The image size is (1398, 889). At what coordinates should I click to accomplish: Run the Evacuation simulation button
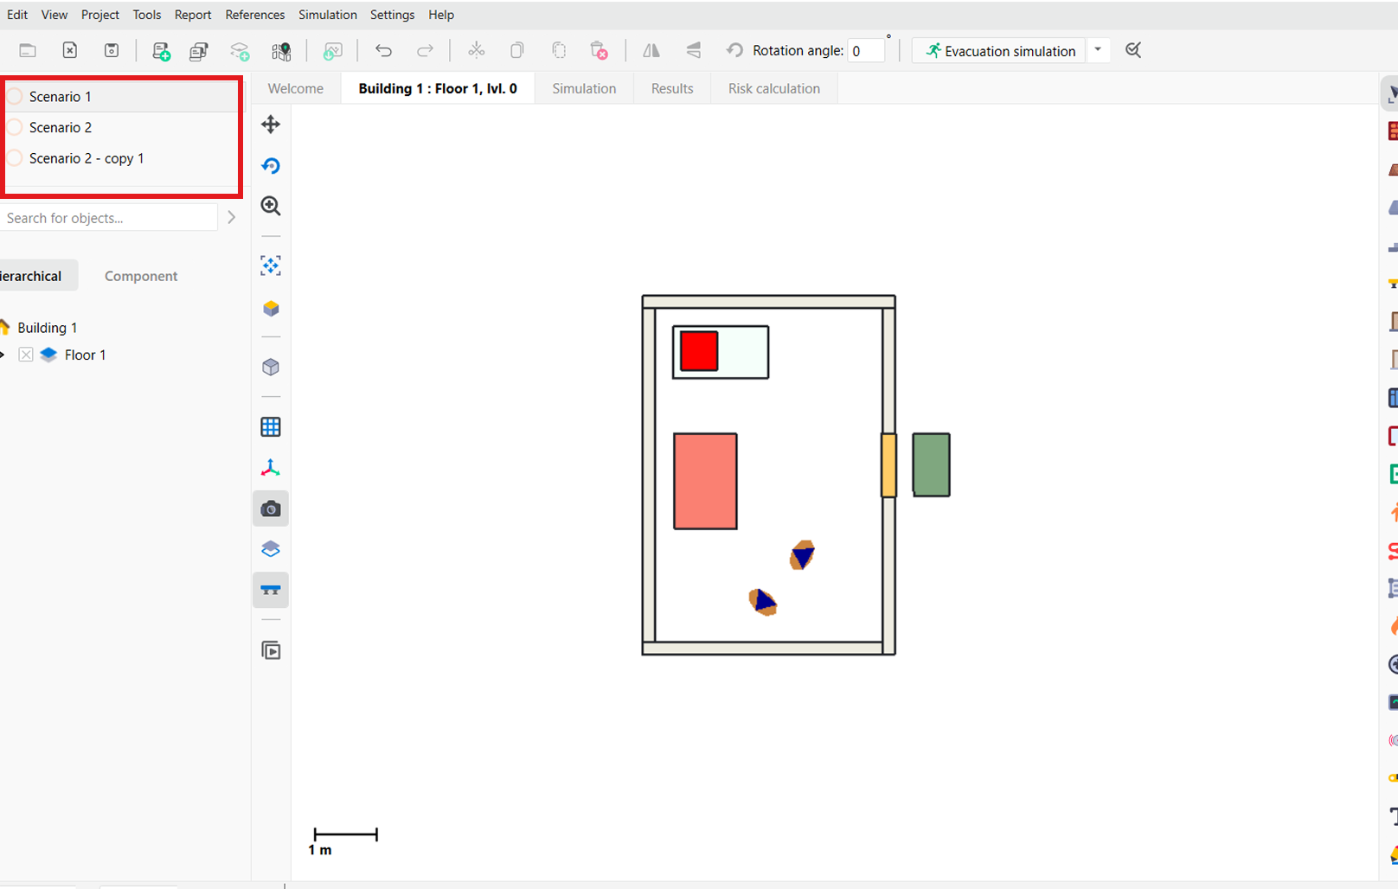tap(999, 51)
